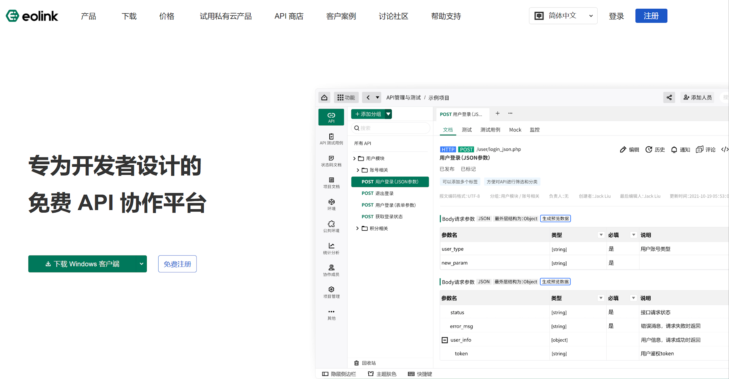Click 主题肤色 in the bottom bar
This screenshot has height=379, width=729.
click(x=382, y=374)
